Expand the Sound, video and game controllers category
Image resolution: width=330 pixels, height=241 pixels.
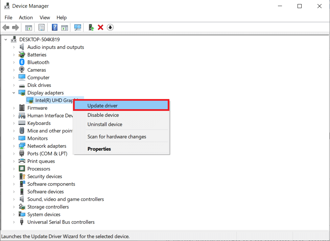click(x=14, y=199)
